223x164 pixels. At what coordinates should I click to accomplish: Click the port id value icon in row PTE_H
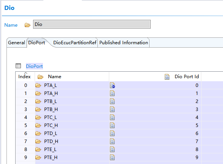[x=112, y=157]
